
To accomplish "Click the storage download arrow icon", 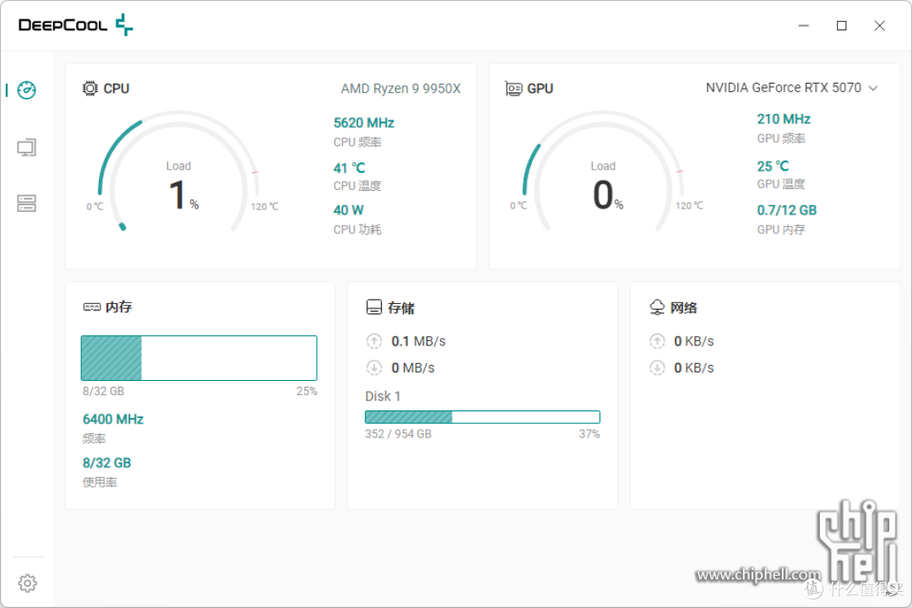I will tap(374, 367).
